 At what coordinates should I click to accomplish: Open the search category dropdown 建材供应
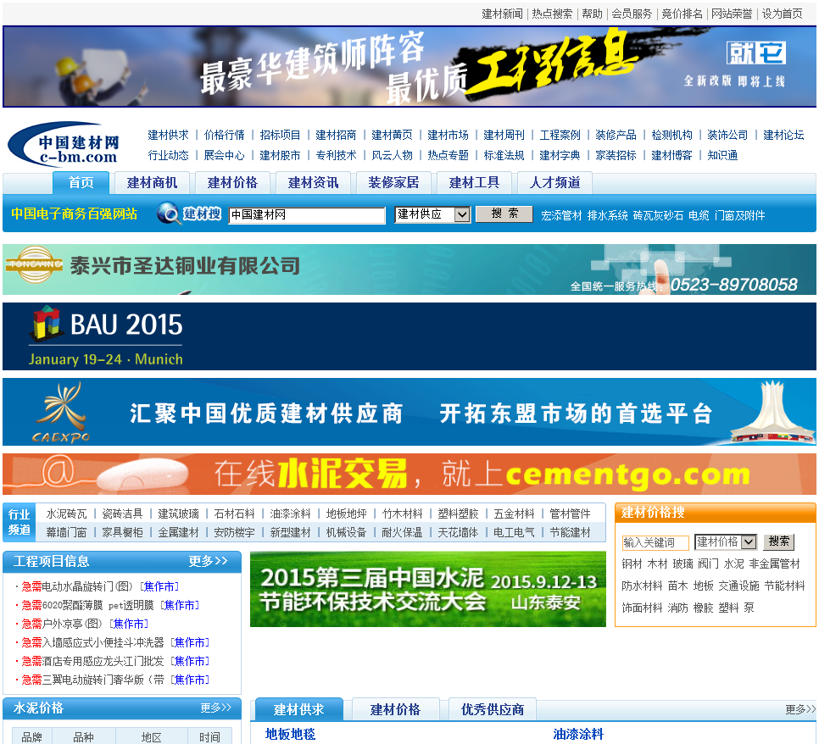pyautogui.click(x=432, y=214)
